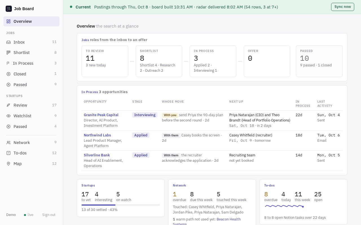This screenshot has width=361, height=225.
Task: Click the Sign out link
Action: pyautogui.click(x=49, y=215)
